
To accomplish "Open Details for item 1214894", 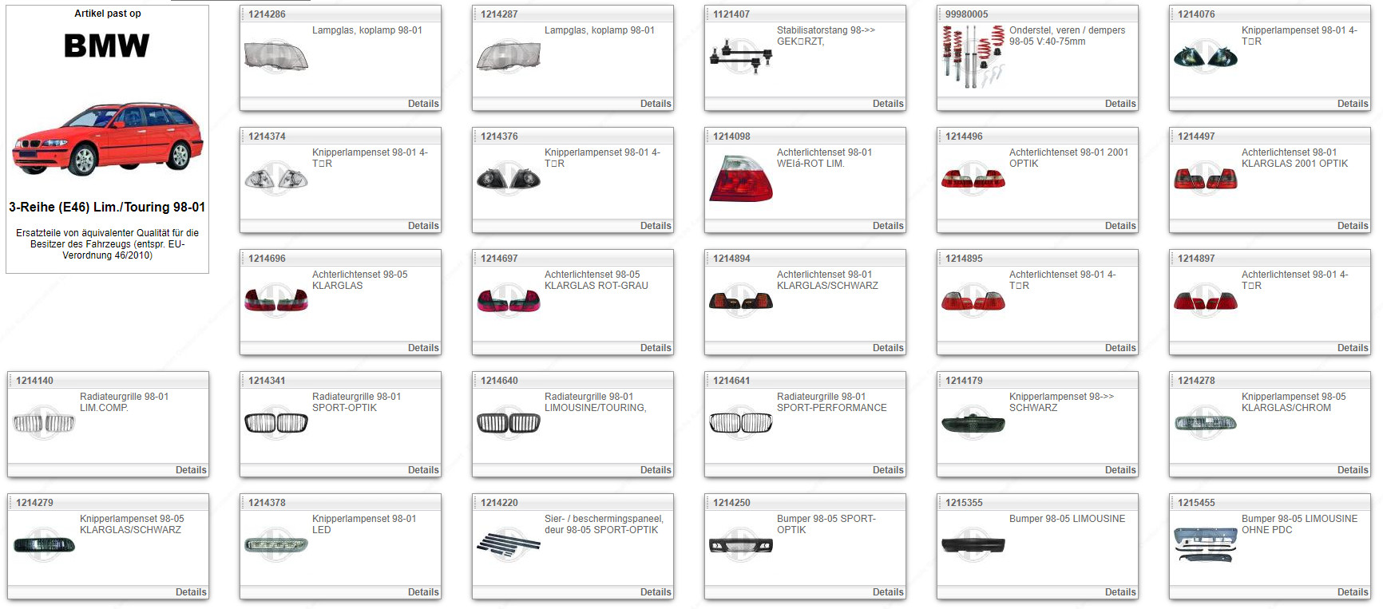I will 888,348.
